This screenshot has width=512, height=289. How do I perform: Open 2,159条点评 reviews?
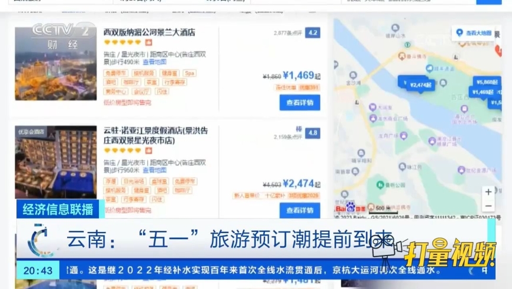pyautogui.click(x=288, y=137)
